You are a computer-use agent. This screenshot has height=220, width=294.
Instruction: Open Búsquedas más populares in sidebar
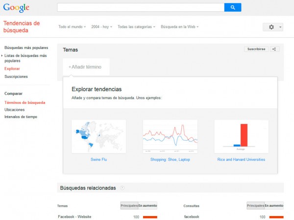26,48
